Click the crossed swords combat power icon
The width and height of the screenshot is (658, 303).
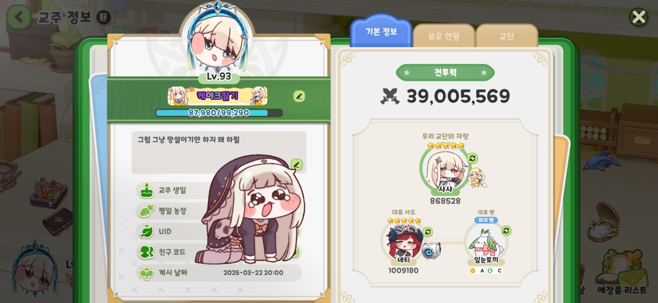pos(390,96)
